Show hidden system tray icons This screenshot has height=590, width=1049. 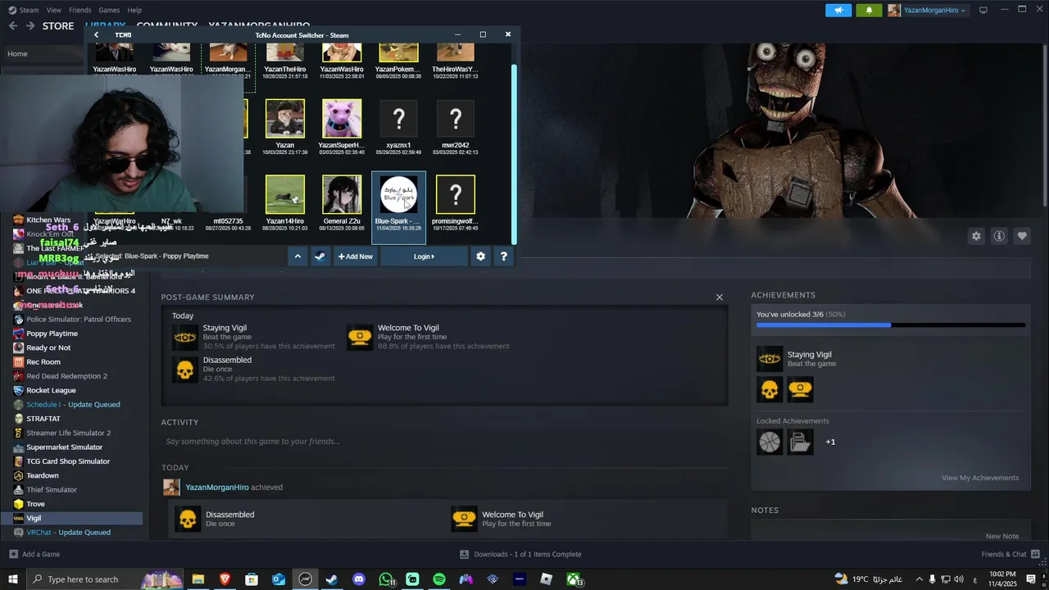pos(919,579)
